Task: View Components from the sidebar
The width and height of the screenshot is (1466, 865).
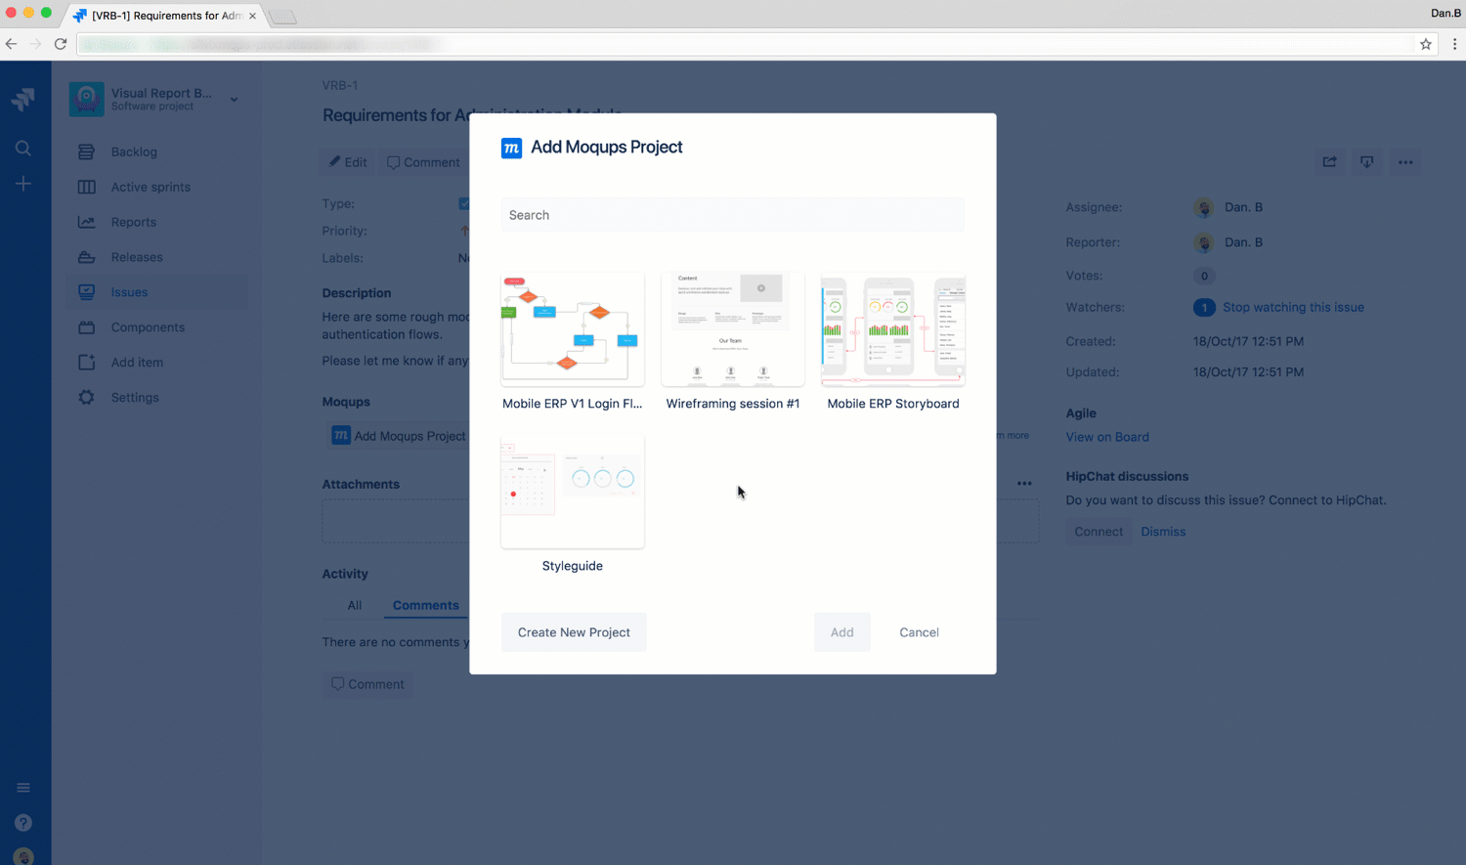Action: 149,327
